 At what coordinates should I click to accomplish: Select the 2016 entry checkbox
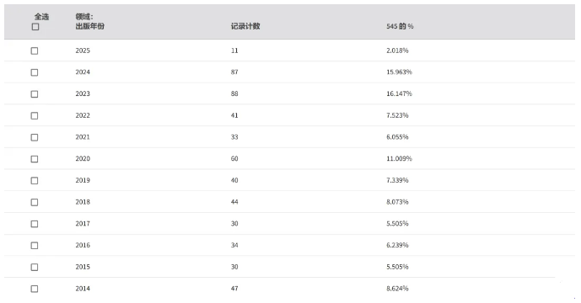(x=35, y=246)
